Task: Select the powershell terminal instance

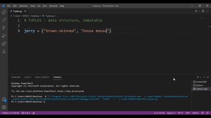Action: [x=201, y=82]
